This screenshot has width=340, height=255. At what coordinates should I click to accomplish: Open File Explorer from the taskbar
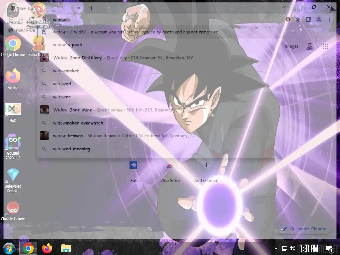[x=66, y=248]
